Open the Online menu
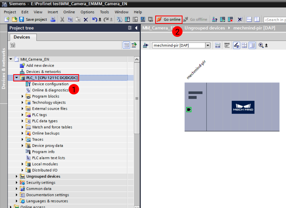The width and height of the screenshot is (286, 208). [69, 12]
